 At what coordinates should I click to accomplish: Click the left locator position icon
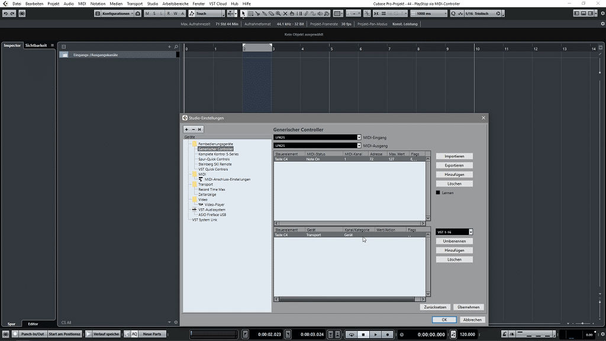tap(246, 334)
